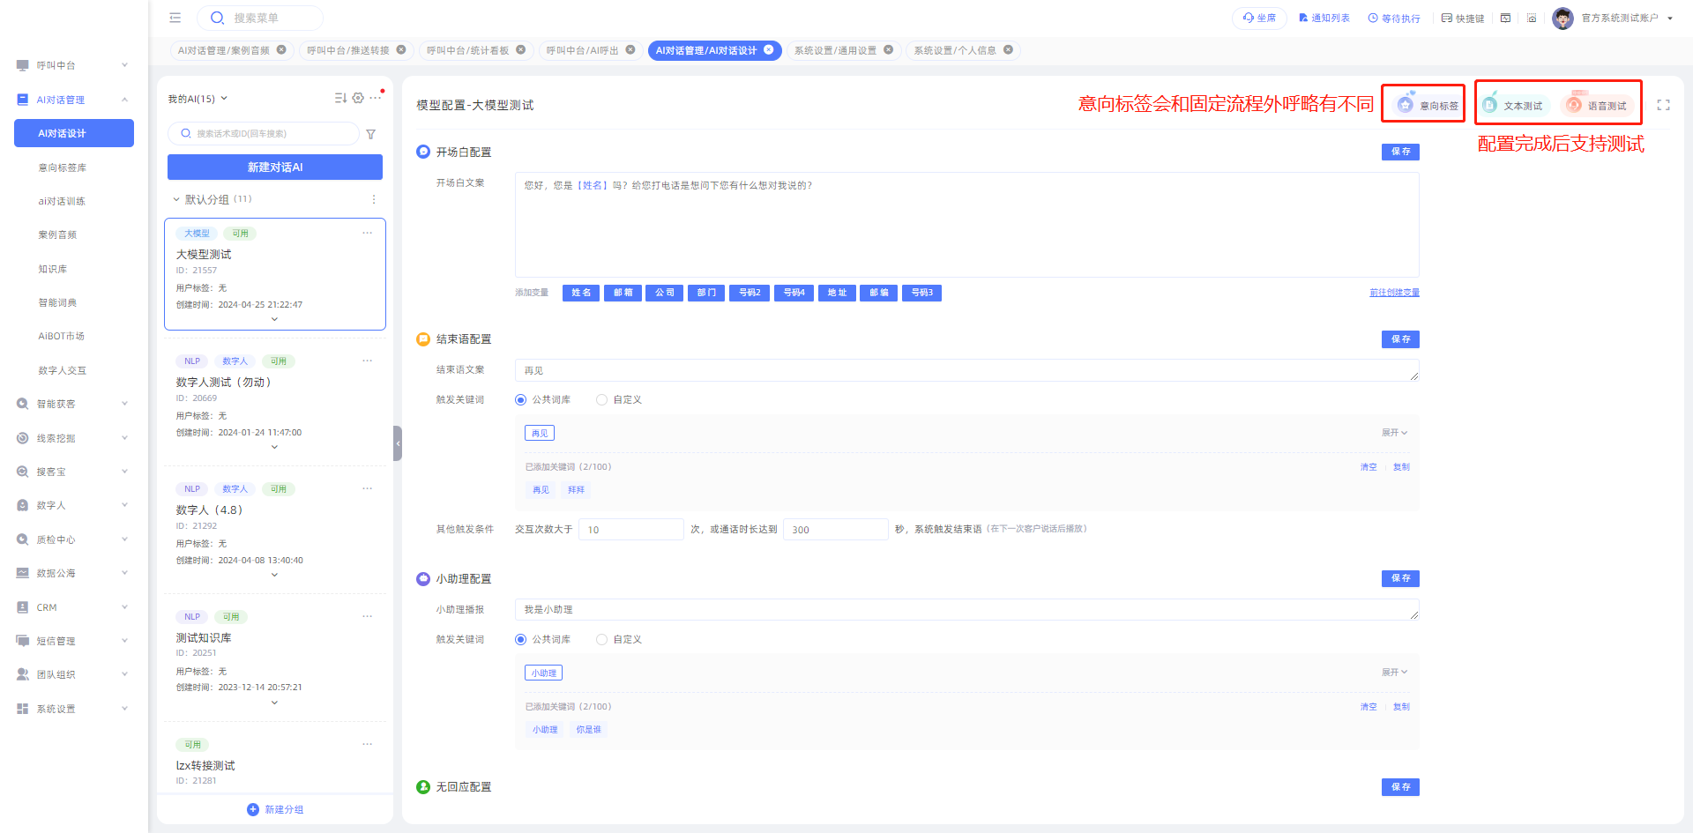
Task: Switch to the 呼叫中台/AI呼出 tab
Action: 582,50
